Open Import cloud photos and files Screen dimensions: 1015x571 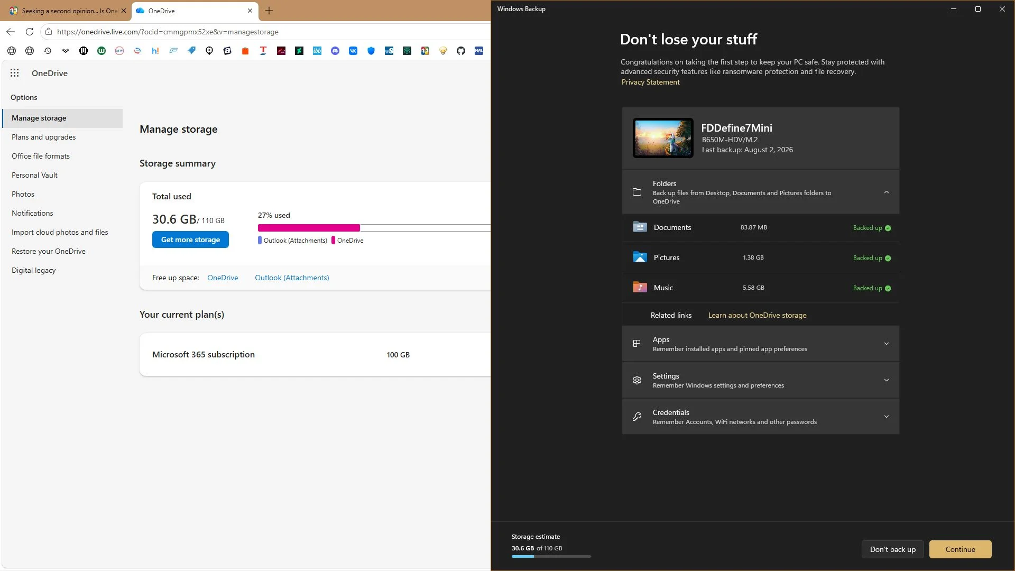click(x=62, y=232)
